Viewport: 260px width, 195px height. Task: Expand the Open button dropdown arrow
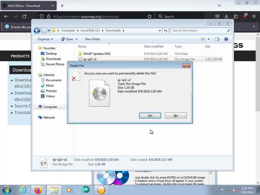[76, 39]
